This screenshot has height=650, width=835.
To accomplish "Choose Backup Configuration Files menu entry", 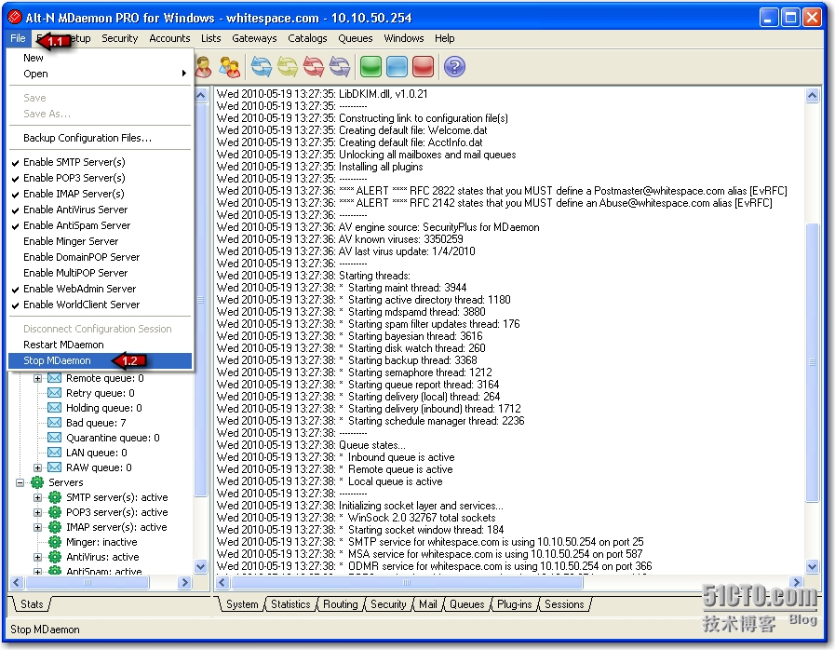I will [x=101, y=138].
